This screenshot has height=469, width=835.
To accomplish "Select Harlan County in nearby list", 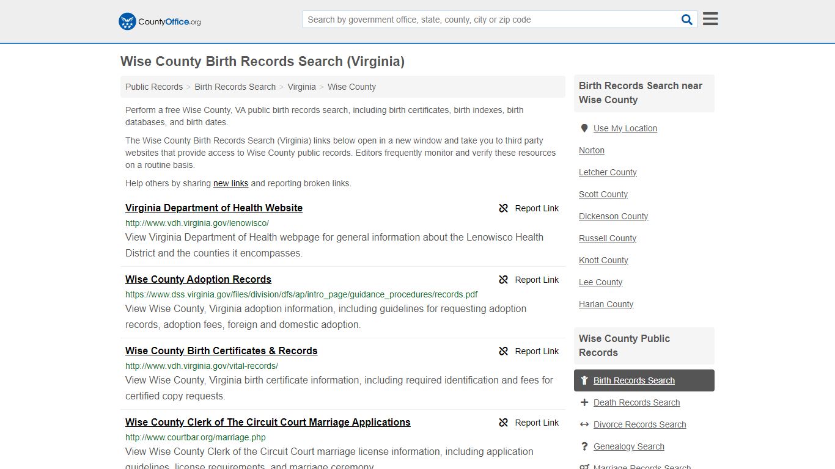I will tap(606, 304).
